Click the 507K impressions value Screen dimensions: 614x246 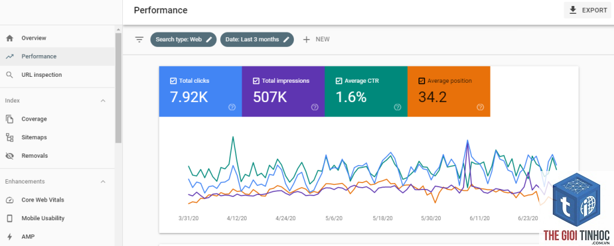click(270, 97)
